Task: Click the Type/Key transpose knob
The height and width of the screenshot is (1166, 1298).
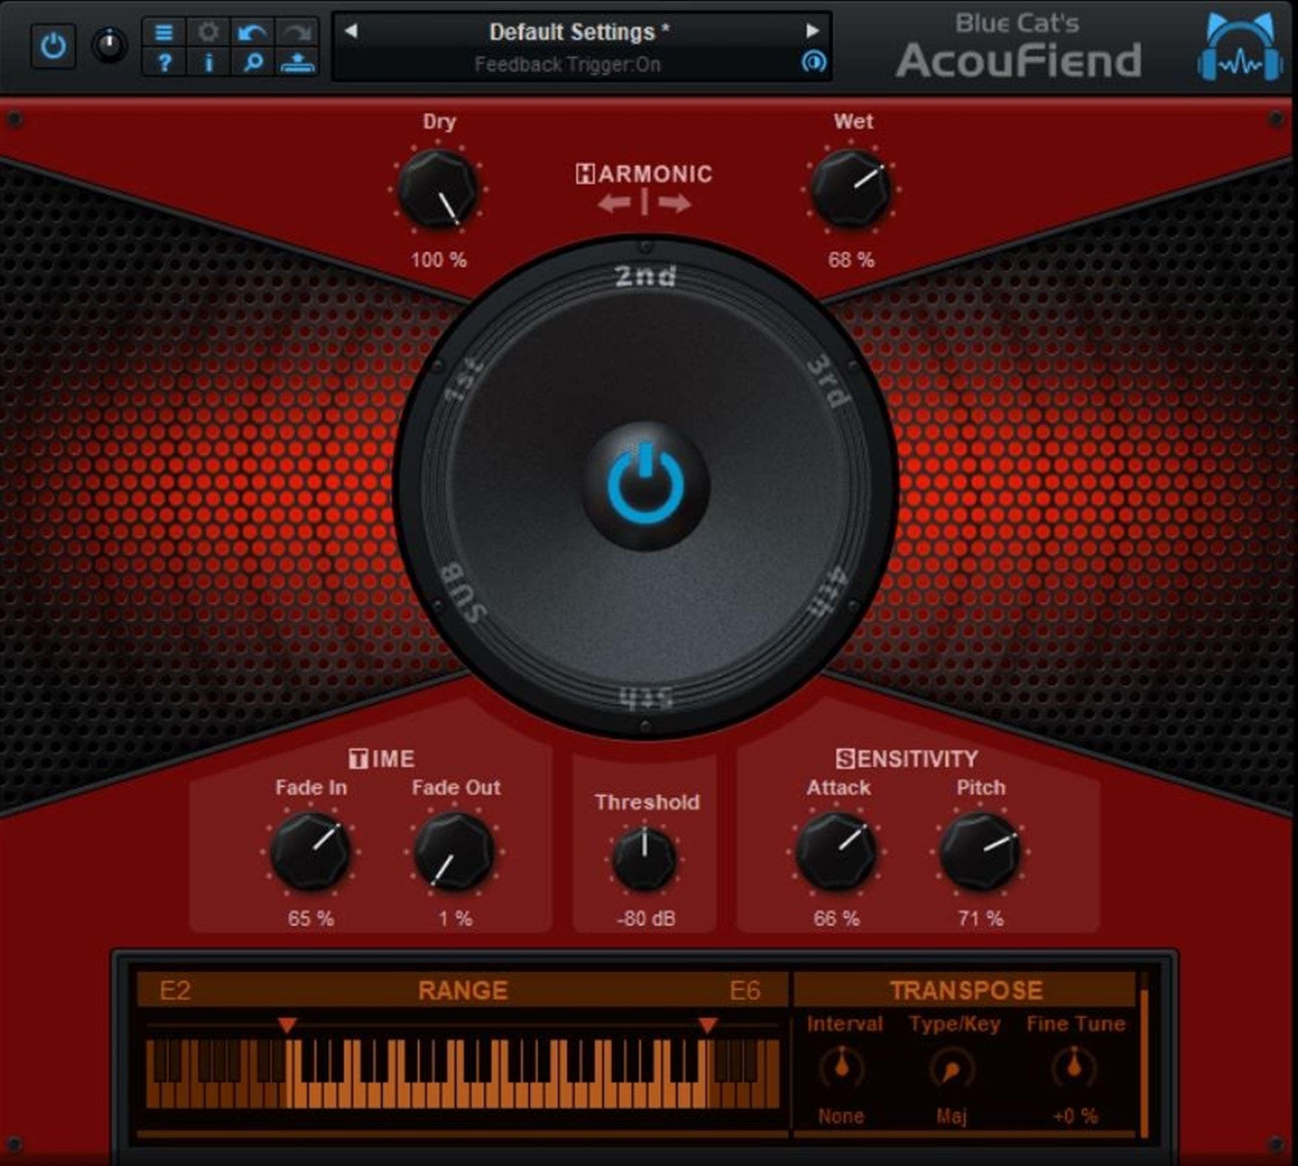Action: pos(951,1070)
